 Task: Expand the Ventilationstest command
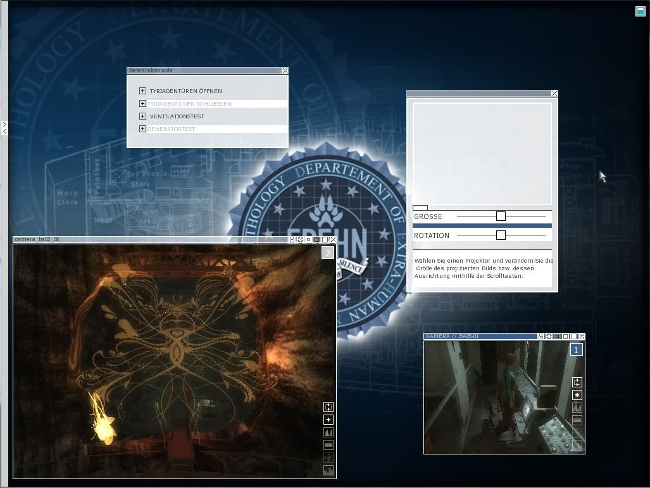pyautogui.click(x=142, y=116)
